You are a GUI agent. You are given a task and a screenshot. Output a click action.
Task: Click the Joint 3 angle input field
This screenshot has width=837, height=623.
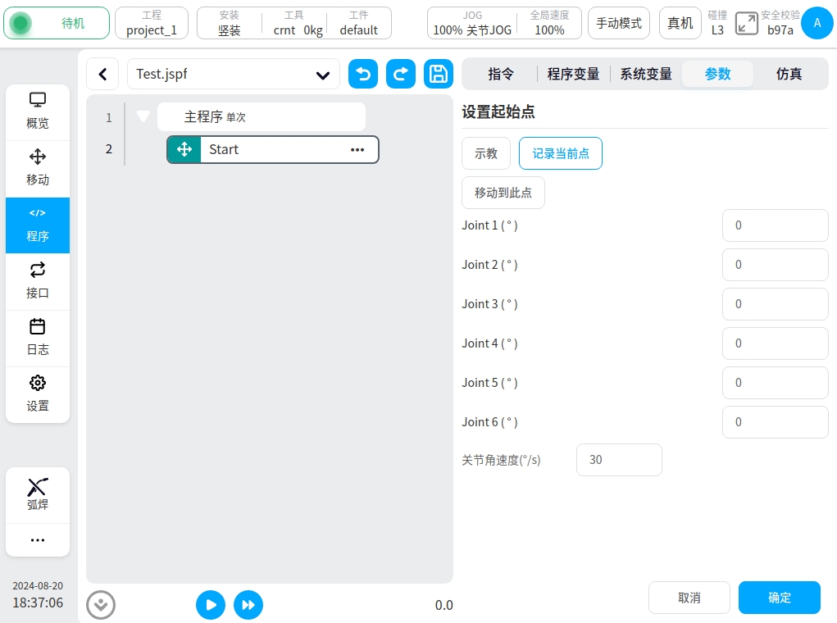(775, 304)
